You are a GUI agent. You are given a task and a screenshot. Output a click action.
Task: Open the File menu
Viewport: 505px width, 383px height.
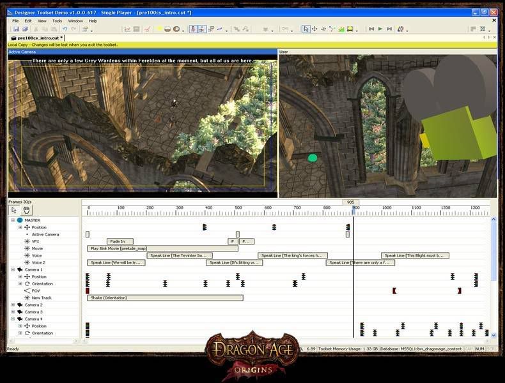[15, 21]
